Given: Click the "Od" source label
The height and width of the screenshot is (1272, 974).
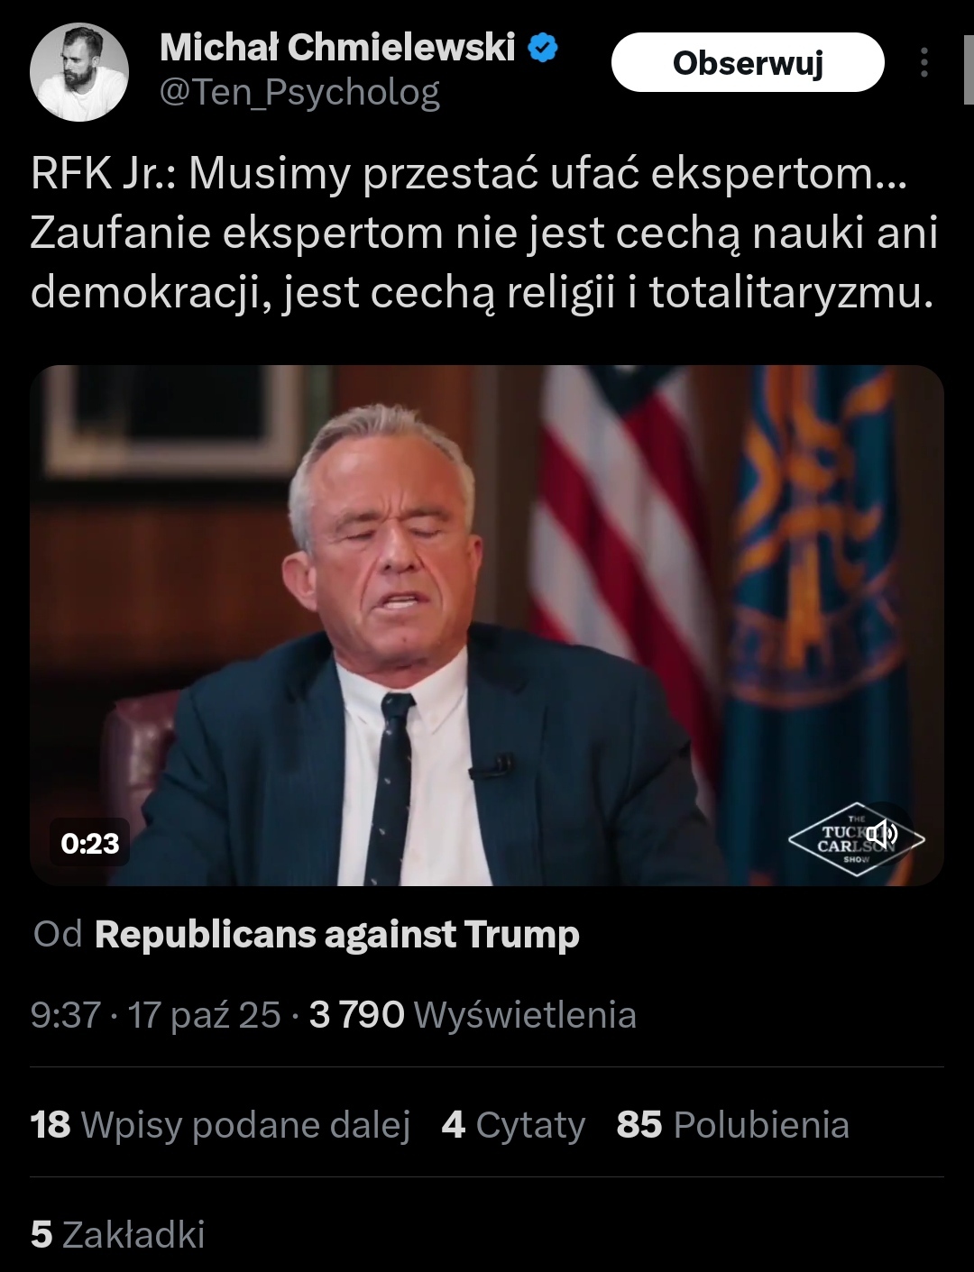Looking at the screenshot, I should click(58, 934).
